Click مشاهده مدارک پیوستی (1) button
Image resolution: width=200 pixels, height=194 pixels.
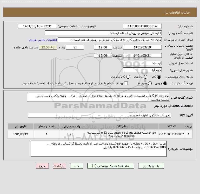coord(111,166)
